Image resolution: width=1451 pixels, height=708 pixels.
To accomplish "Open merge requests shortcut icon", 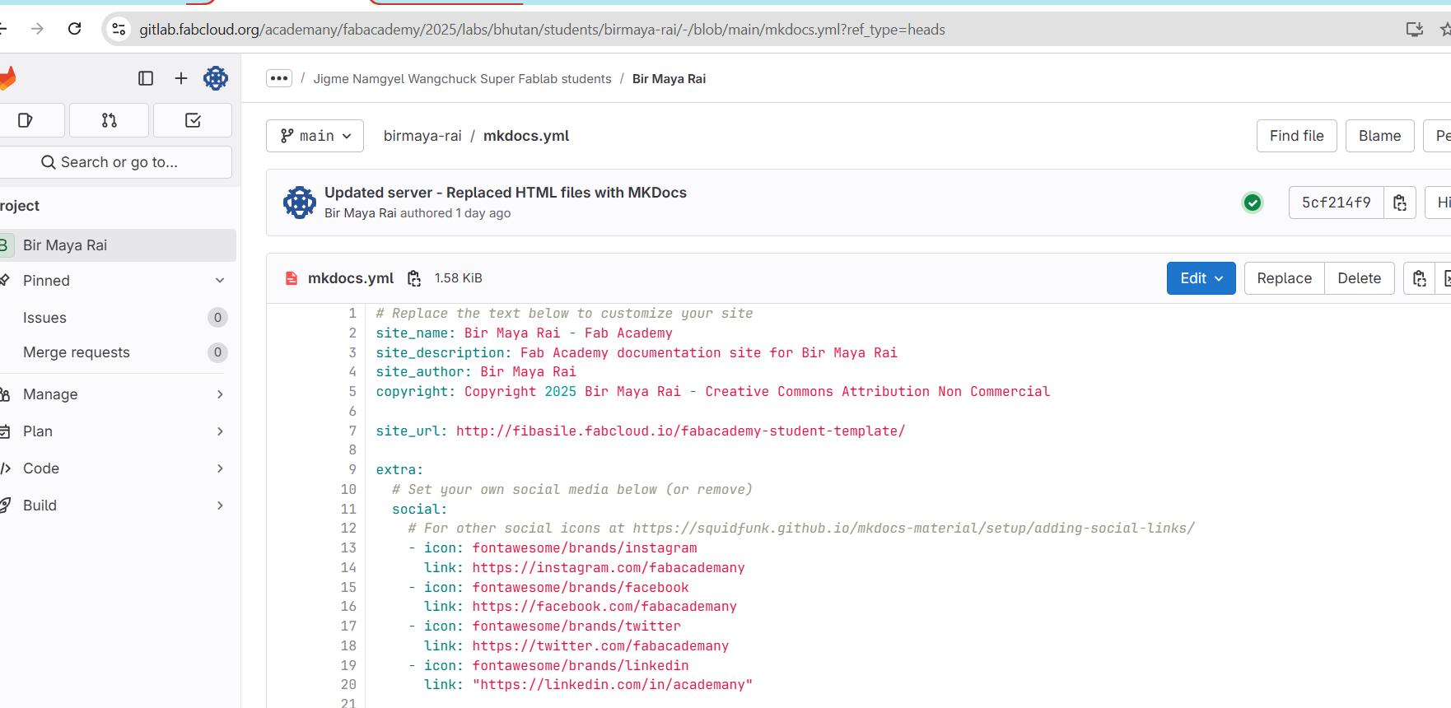I will [110, 120].
